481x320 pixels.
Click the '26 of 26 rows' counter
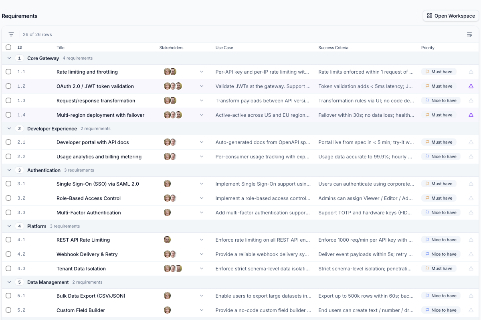[37, 34]
